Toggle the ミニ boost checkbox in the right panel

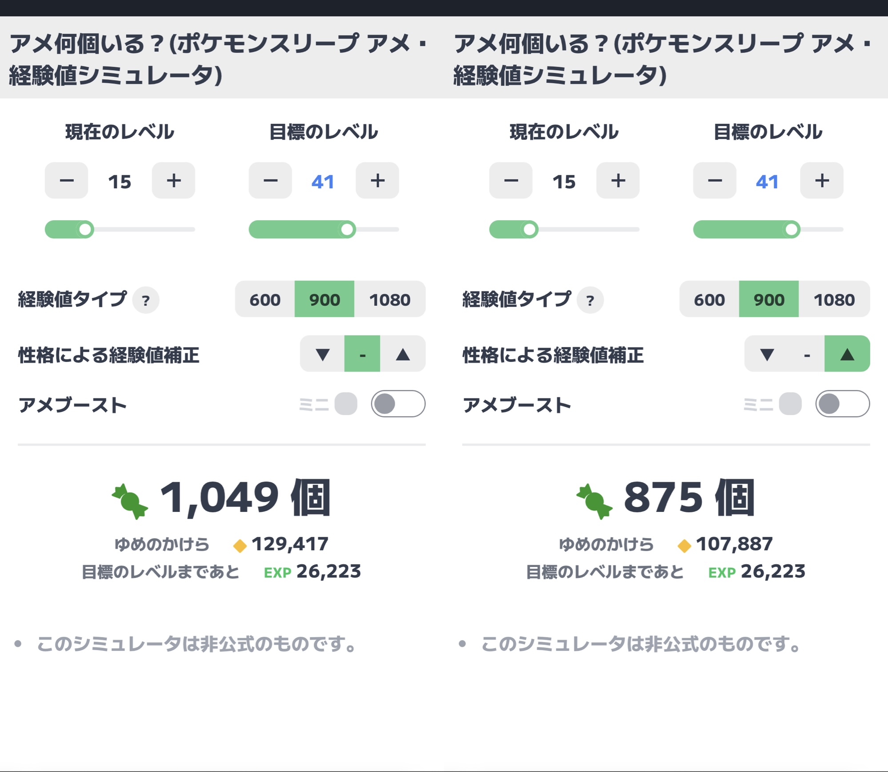pyautogui.click(x=790, y=404)
